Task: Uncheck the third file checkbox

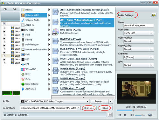Action: click(4, 35)
